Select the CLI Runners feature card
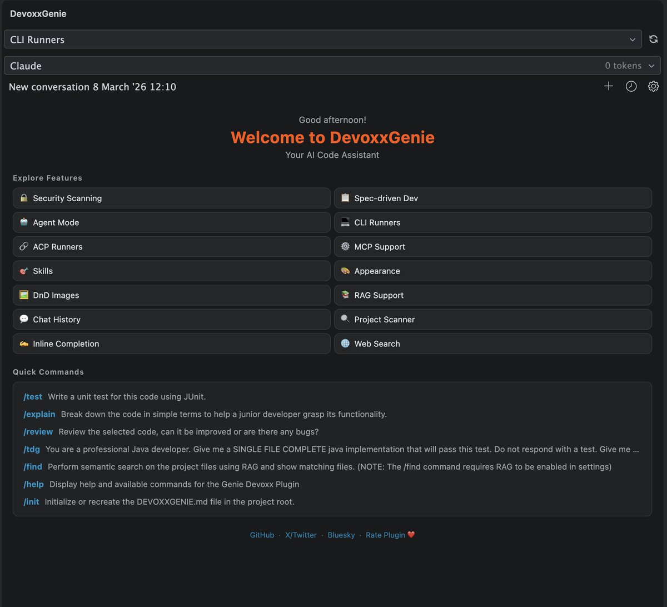 (493, 222)
